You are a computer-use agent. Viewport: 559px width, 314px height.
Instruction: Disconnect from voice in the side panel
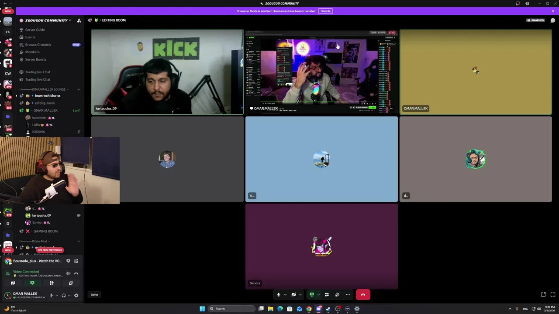(x=76, y=273)
